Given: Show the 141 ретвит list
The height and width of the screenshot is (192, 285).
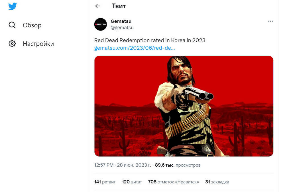Looking at the screenshot, I should pos(105,182).
